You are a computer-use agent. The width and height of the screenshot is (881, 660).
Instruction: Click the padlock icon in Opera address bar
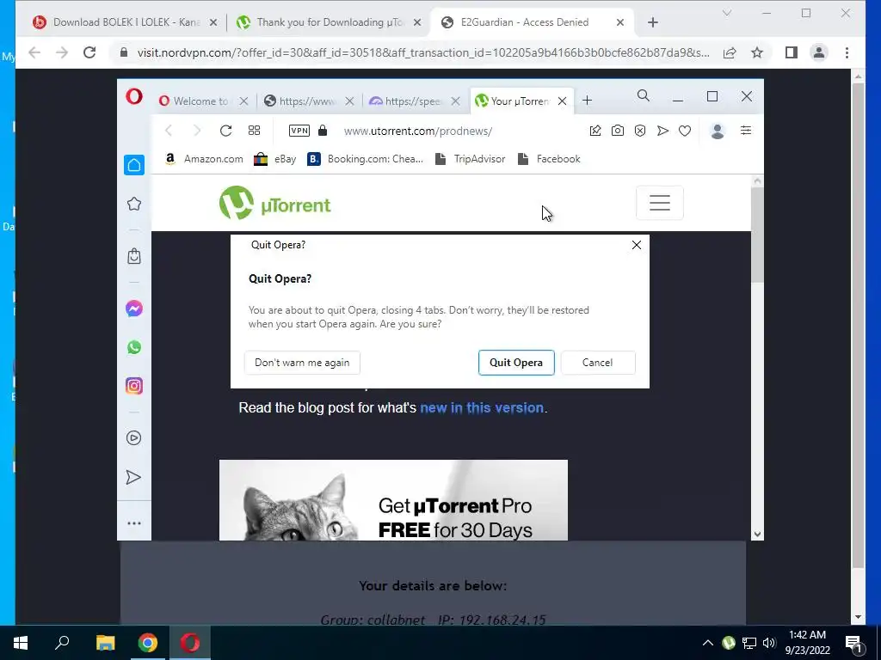[323, 131]
